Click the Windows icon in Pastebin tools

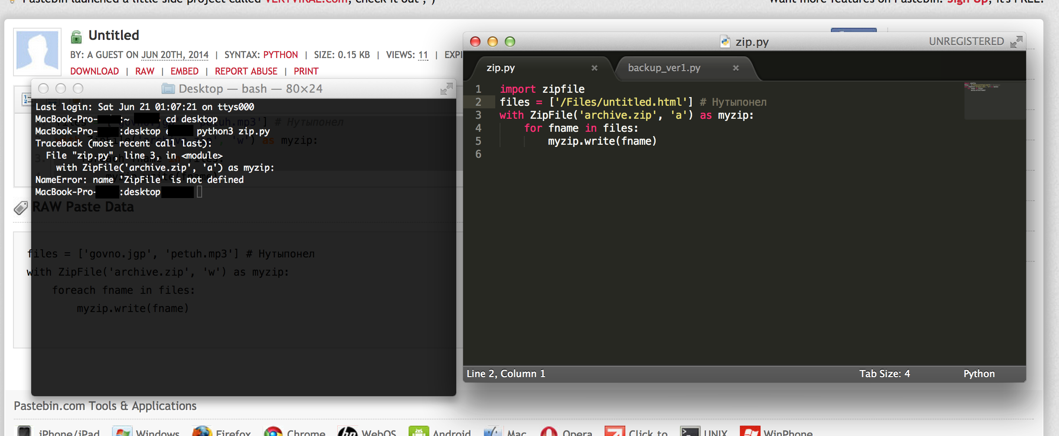pos(122,432)
